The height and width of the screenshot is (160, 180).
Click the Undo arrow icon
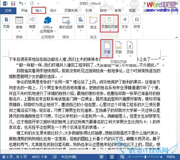[21, 3]
